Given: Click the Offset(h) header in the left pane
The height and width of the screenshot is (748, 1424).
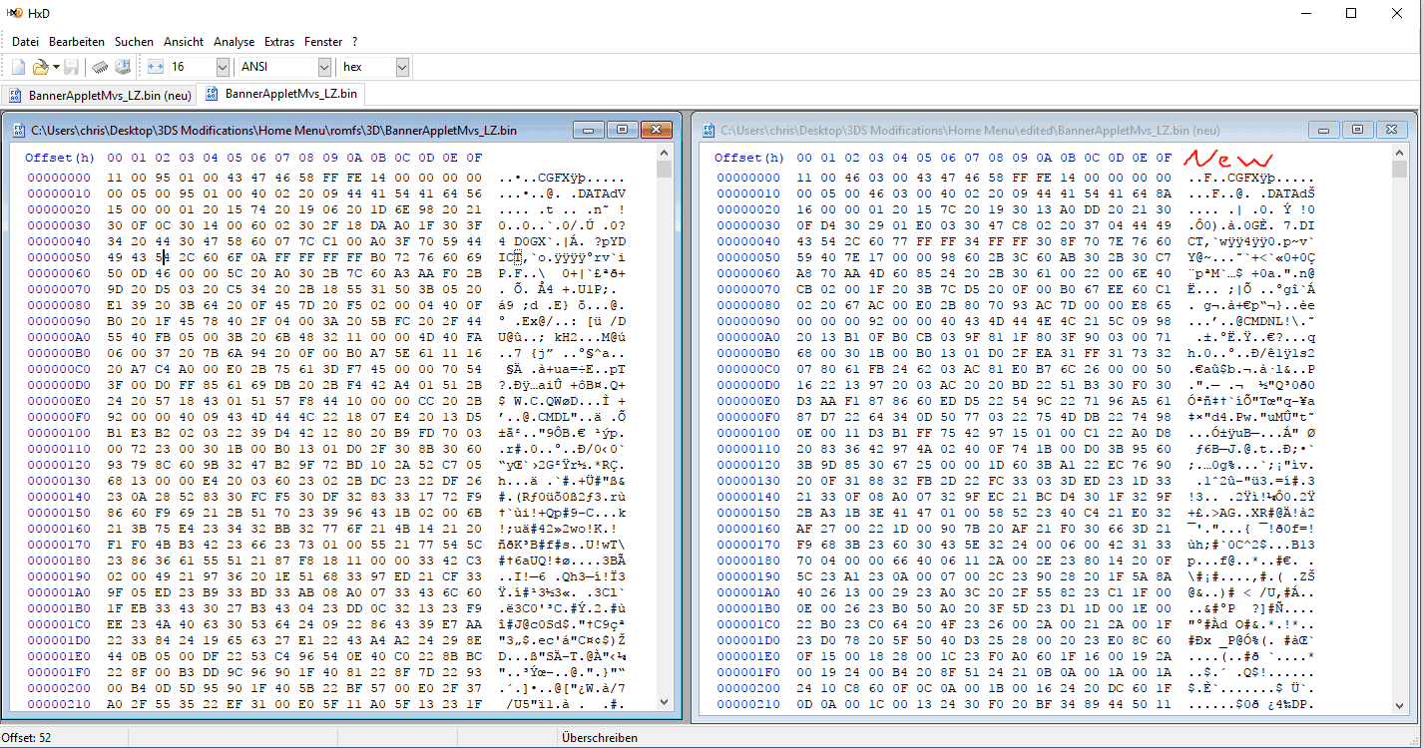Looking at the screenshot, I should (59, 158).
